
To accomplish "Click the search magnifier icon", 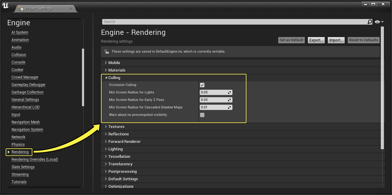I will point(370,22).
